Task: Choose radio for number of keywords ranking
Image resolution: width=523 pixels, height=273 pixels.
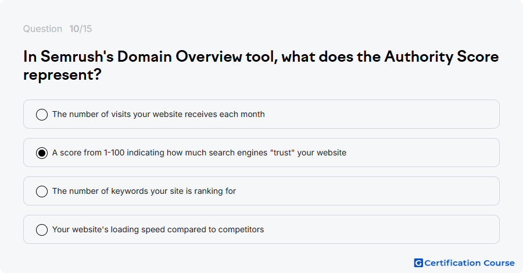Action: (x=42, y=192)
